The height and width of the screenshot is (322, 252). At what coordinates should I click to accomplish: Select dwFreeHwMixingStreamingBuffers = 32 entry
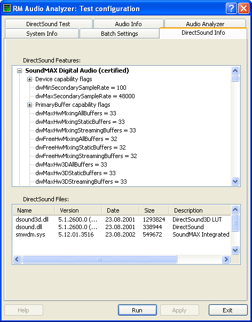(x=86, y=156)
